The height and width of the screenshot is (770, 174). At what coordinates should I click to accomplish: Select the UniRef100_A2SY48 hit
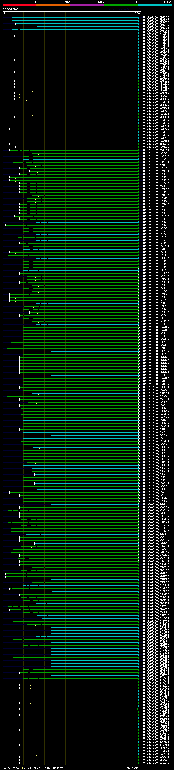(x=156, y=69)
